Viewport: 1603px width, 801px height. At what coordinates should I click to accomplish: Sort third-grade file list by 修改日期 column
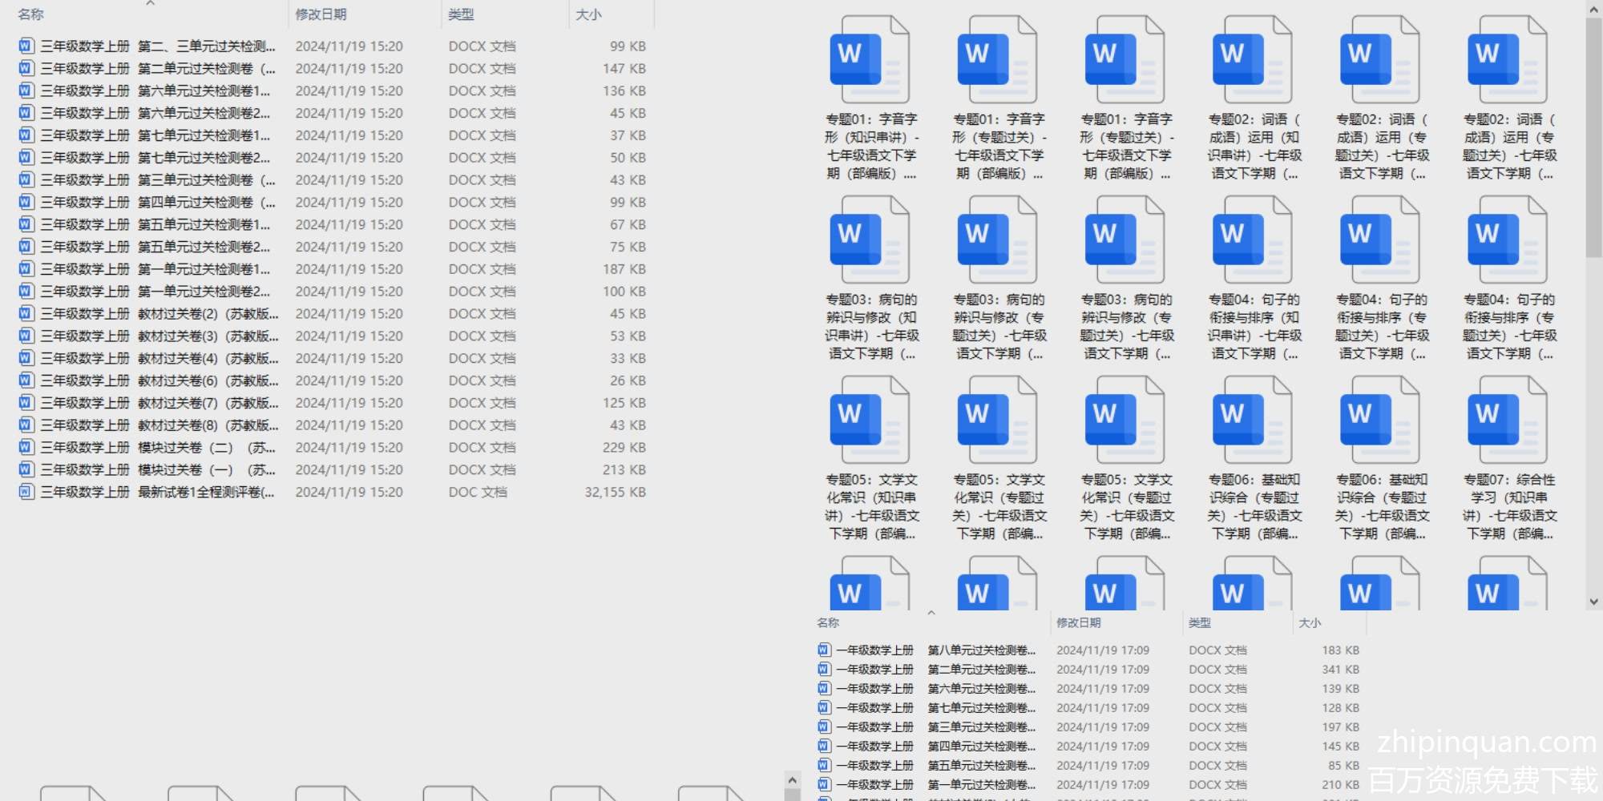pyautogui.click(x=321, y=14)
